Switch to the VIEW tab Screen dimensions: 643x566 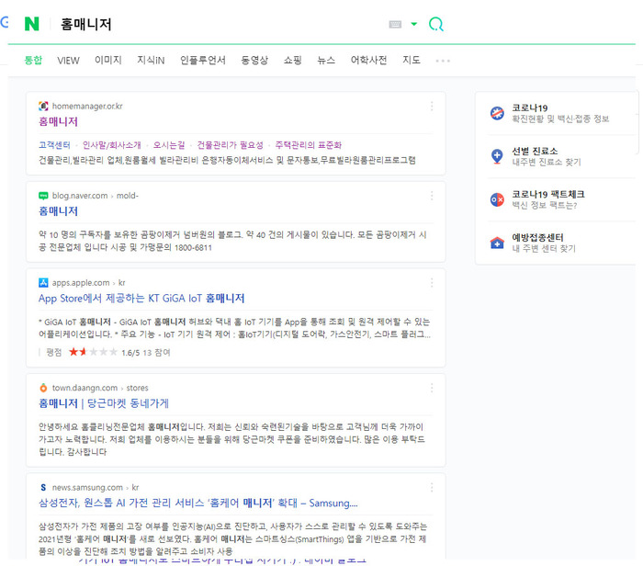coord(68,61)
